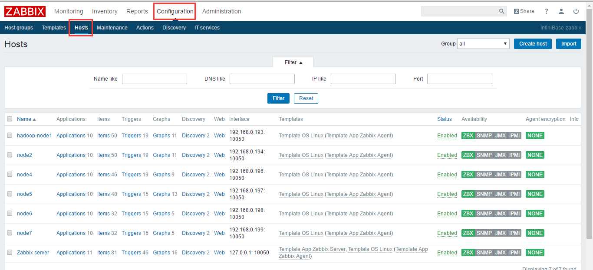
Task: Open the Inventory menu
Action: click(105, 11)
